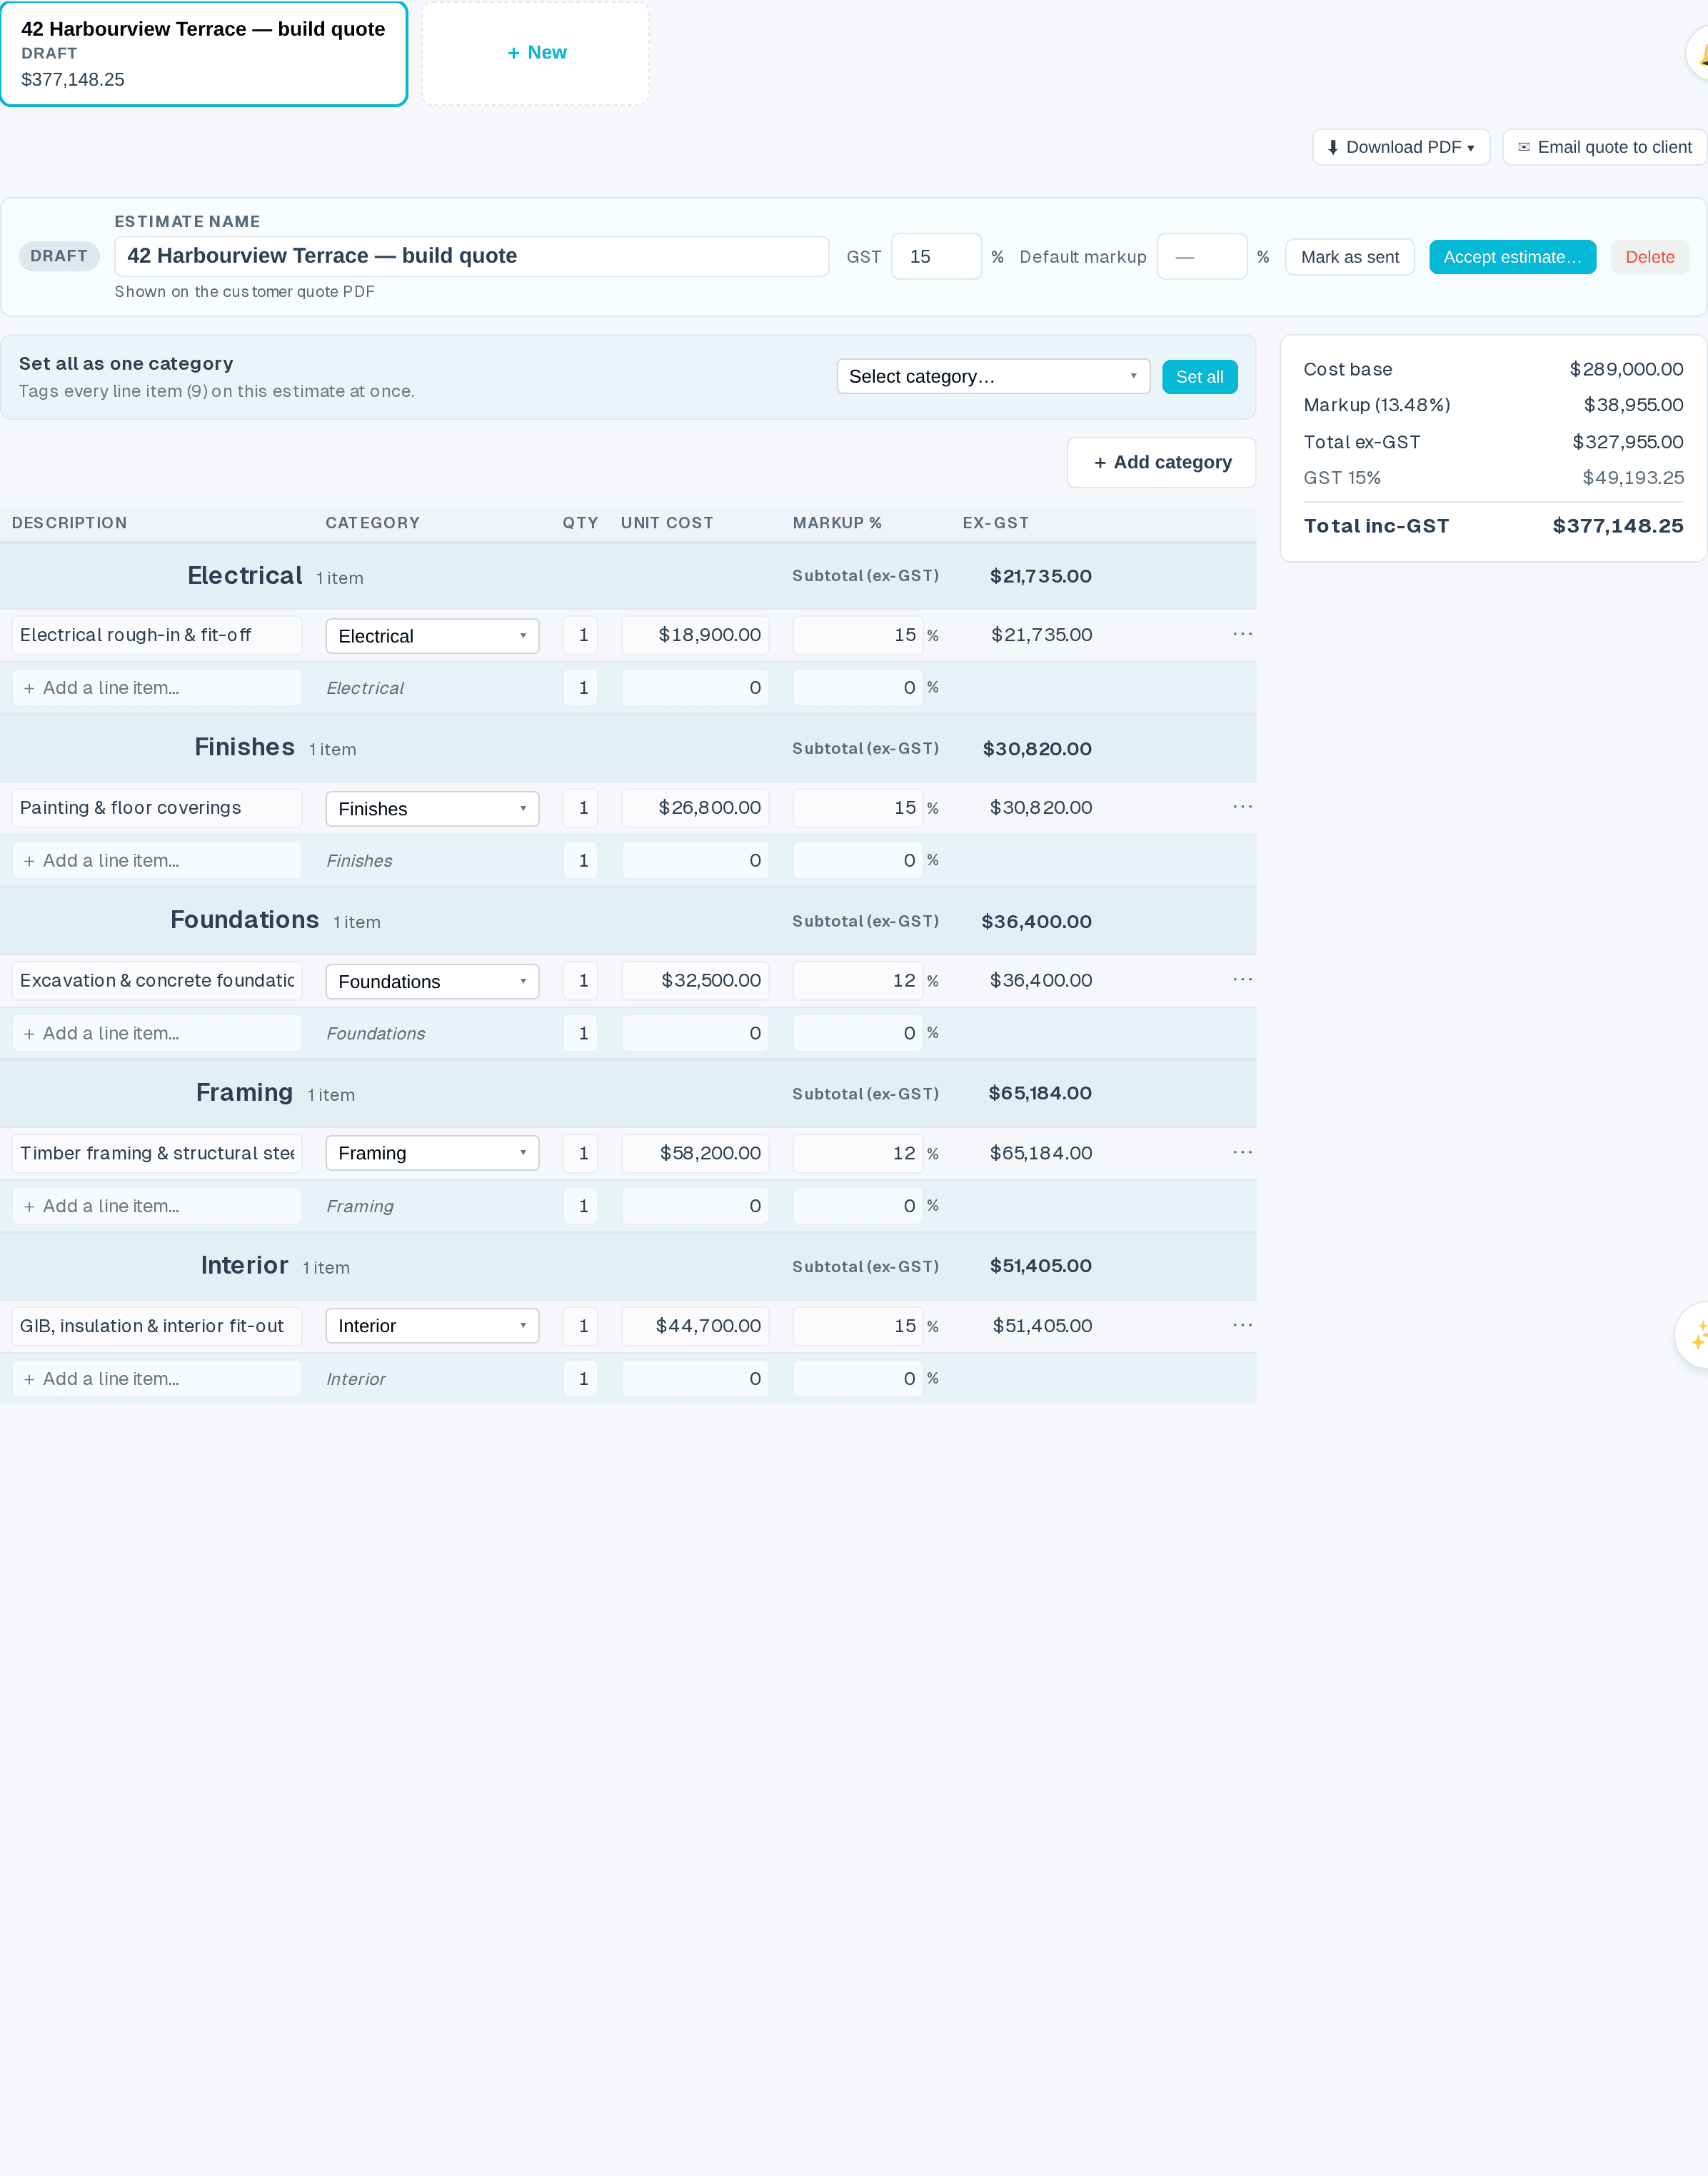Change category of Excavation & concrete item
The image size is (1708, 2176).
click(432, 982)
